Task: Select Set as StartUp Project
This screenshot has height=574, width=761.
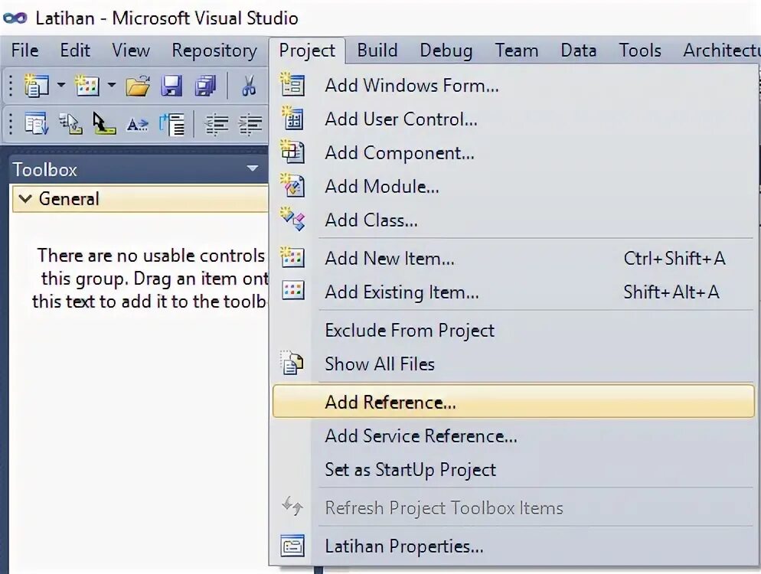Action: pyautogui.click(x=514, y=470)
